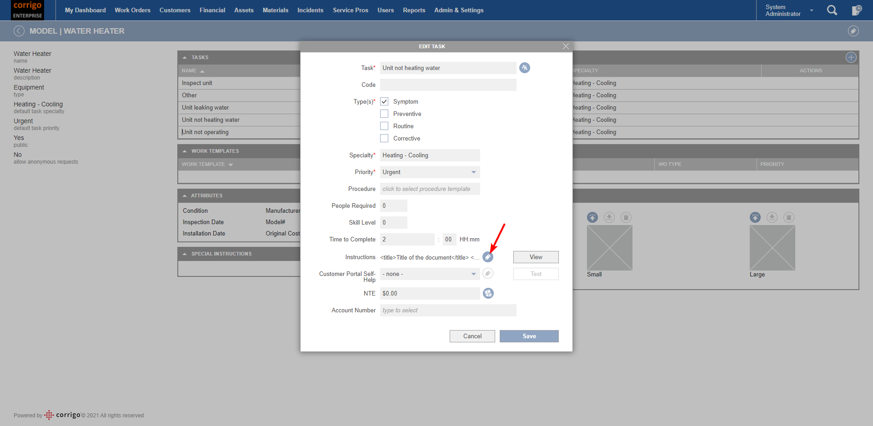Enable the Preventive type checkbox
Image resolution: width=873 pixels, height=426 pixels.
pyautogui.click(x=384, y=114)
